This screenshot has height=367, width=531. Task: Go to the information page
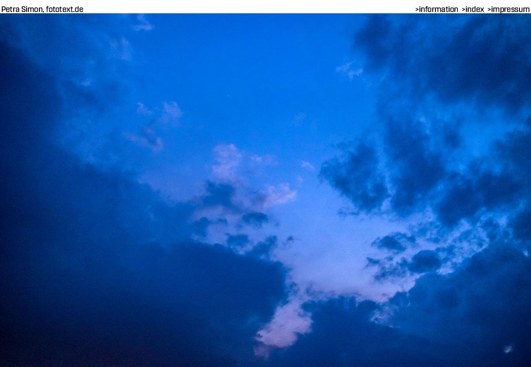click(x=437, y=9)
